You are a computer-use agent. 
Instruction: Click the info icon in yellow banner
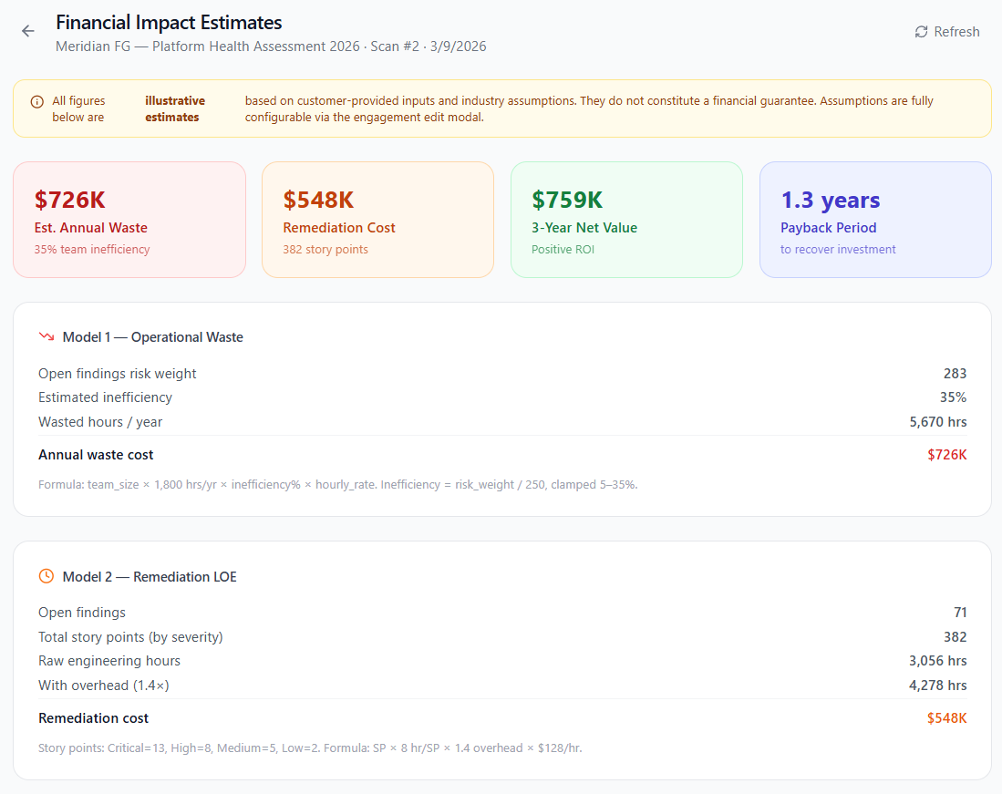click(36, 101)
